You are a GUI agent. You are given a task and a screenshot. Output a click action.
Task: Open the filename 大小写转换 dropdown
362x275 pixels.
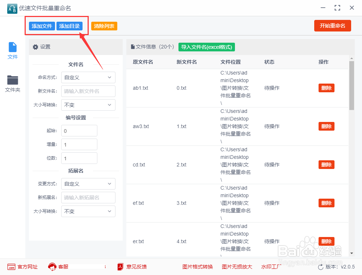click(88, 105)
